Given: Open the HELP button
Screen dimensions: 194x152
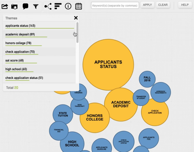Looking at the screenshot, I should coord(185,5).
